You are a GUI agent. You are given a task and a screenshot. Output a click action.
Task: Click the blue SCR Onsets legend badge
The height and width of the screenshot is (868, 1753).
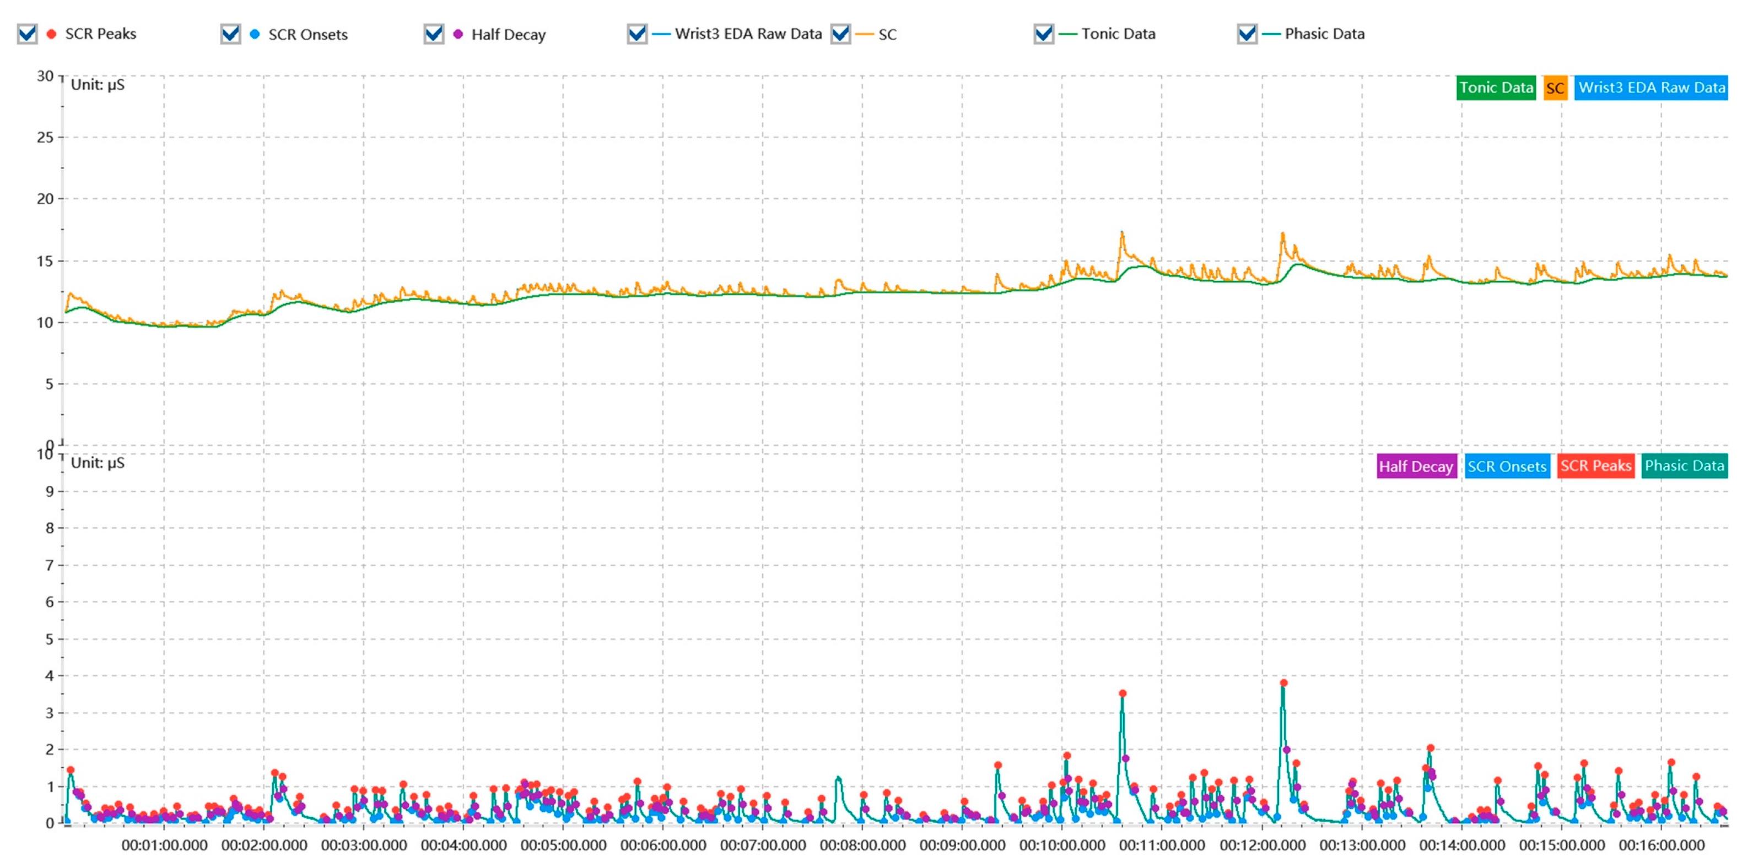pyautogui.click(x=1507, y=466)
